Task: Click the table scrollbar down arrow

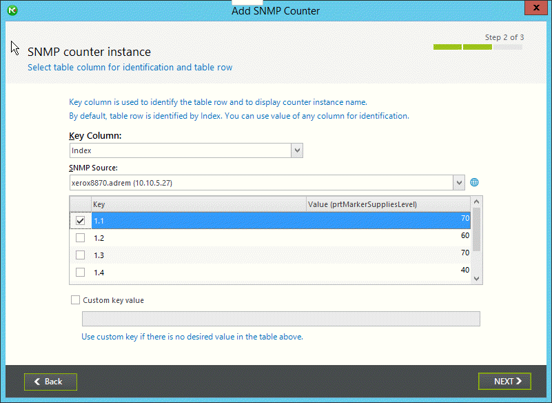Action: pyautogui.click(x=477, y=279)
